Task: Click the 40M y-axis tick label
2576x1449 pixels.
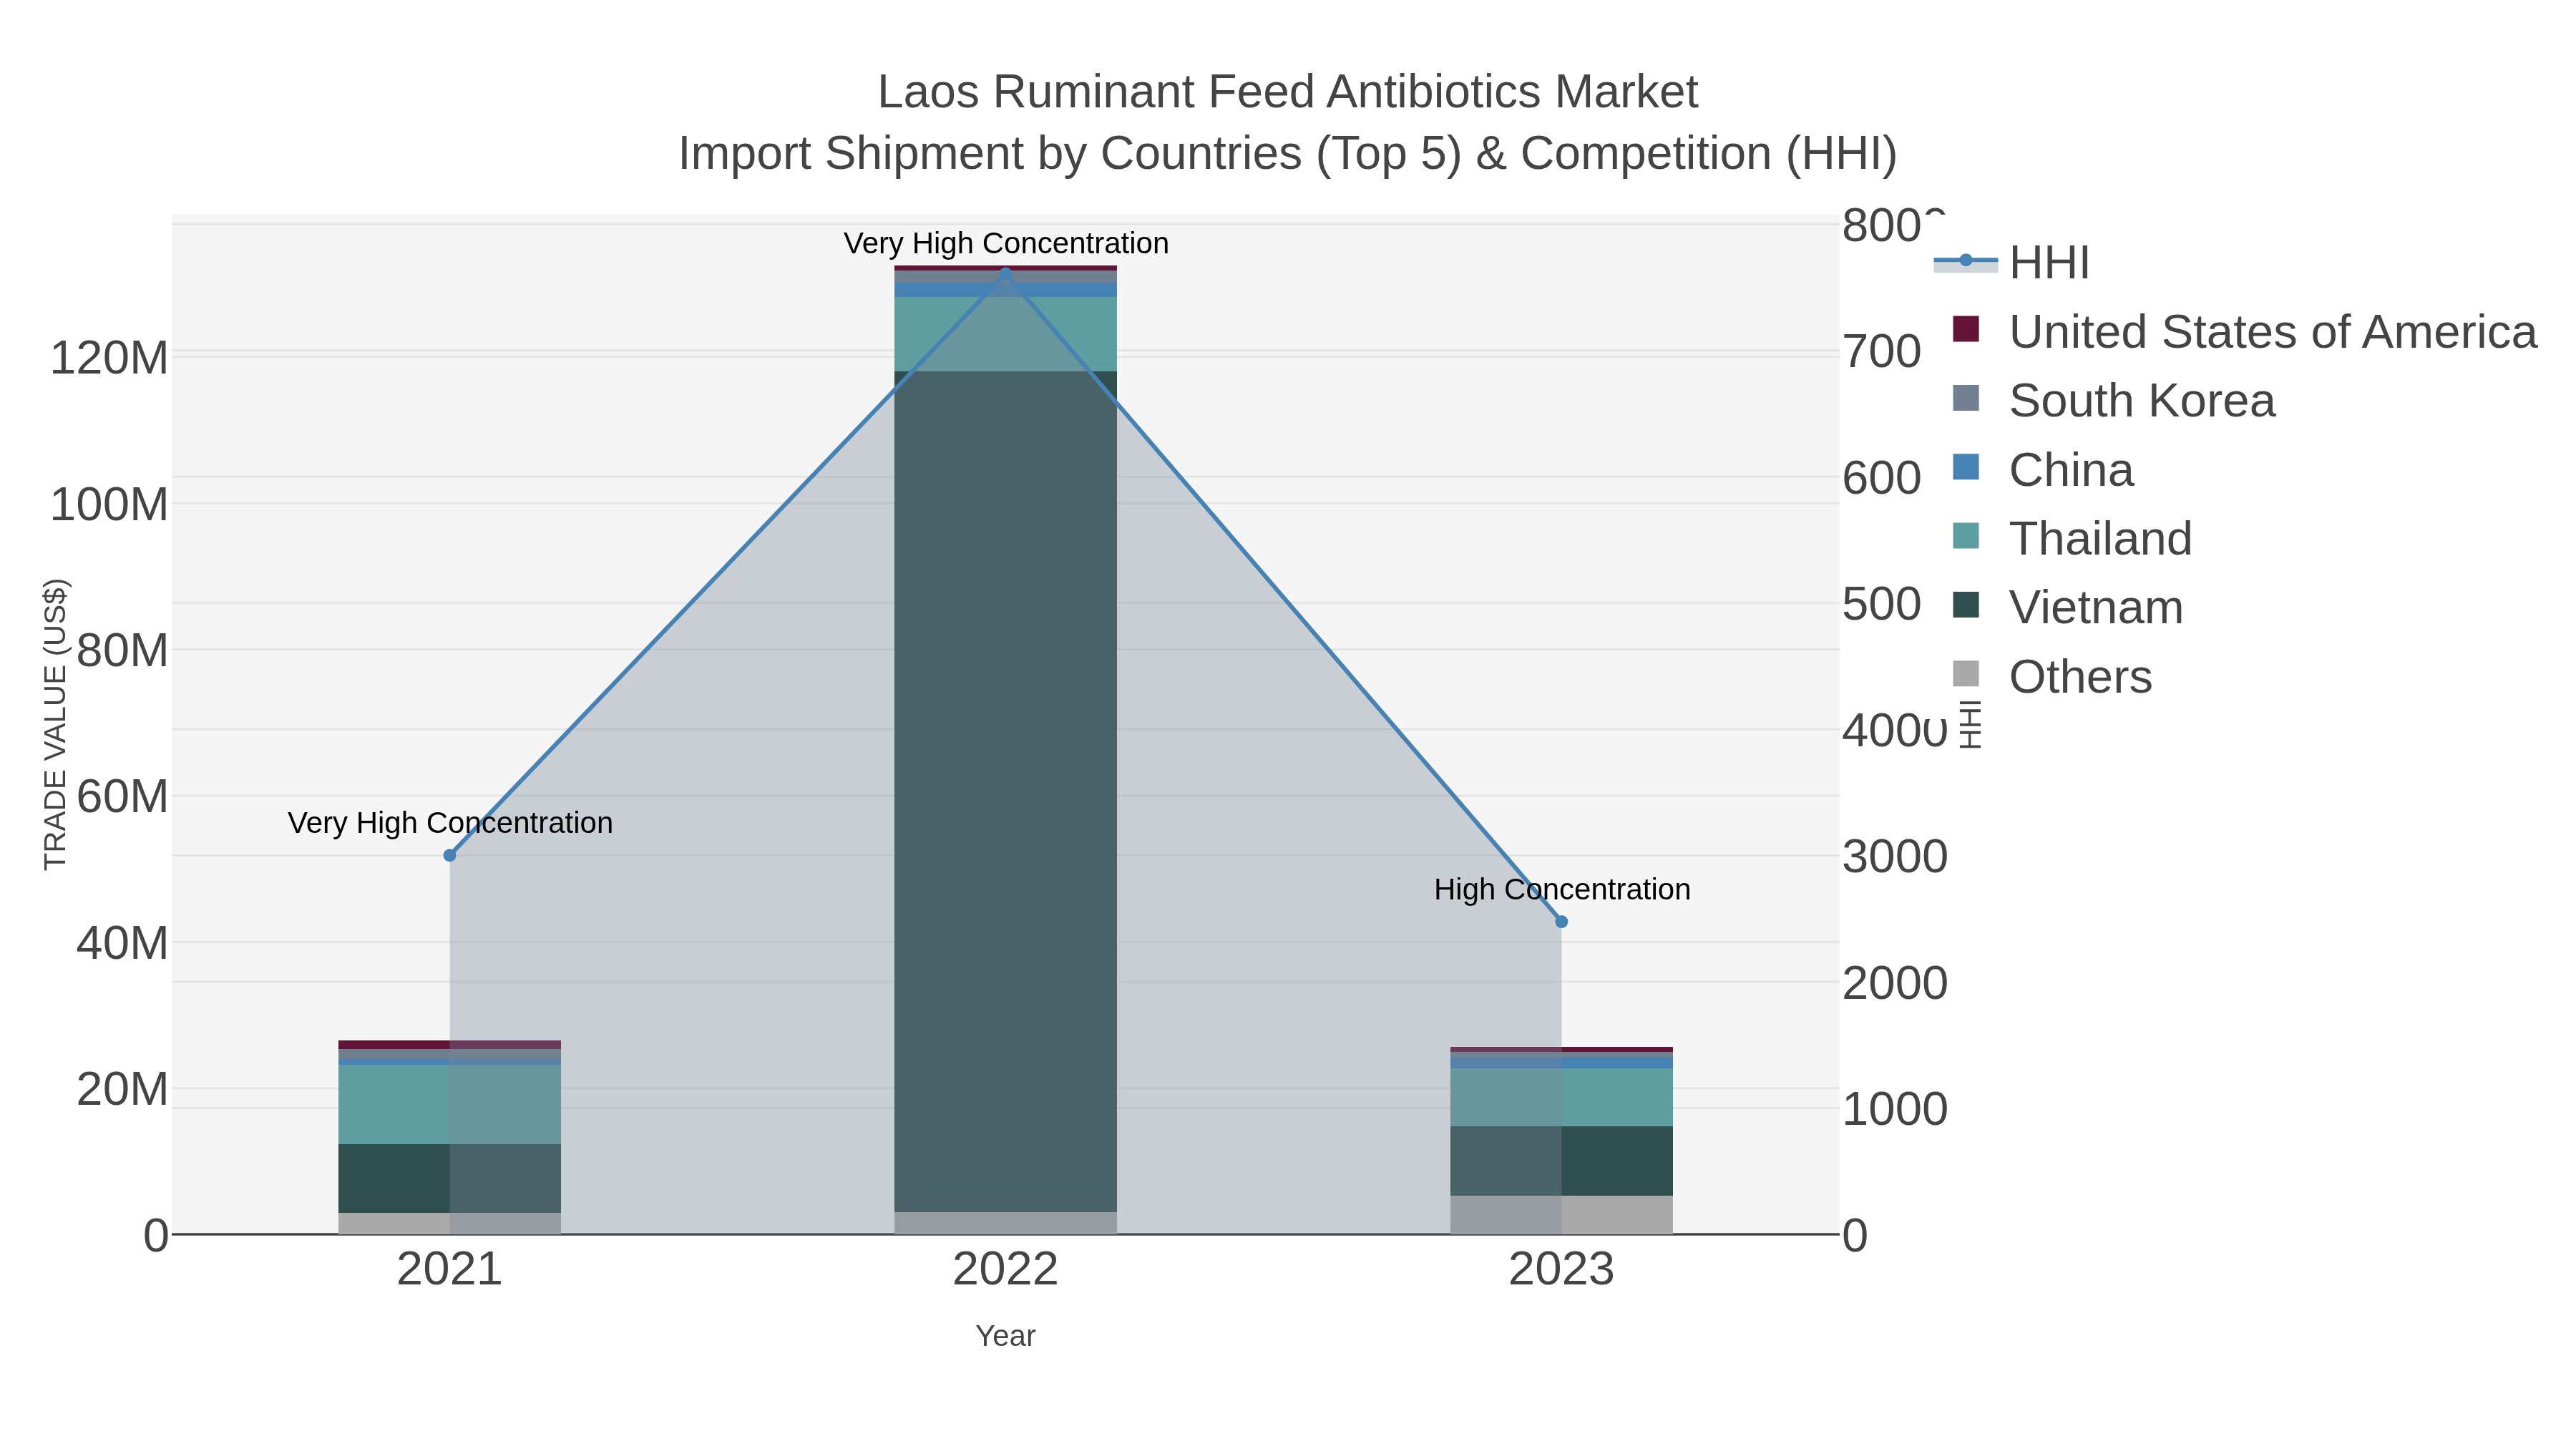Action: point(122,943)
